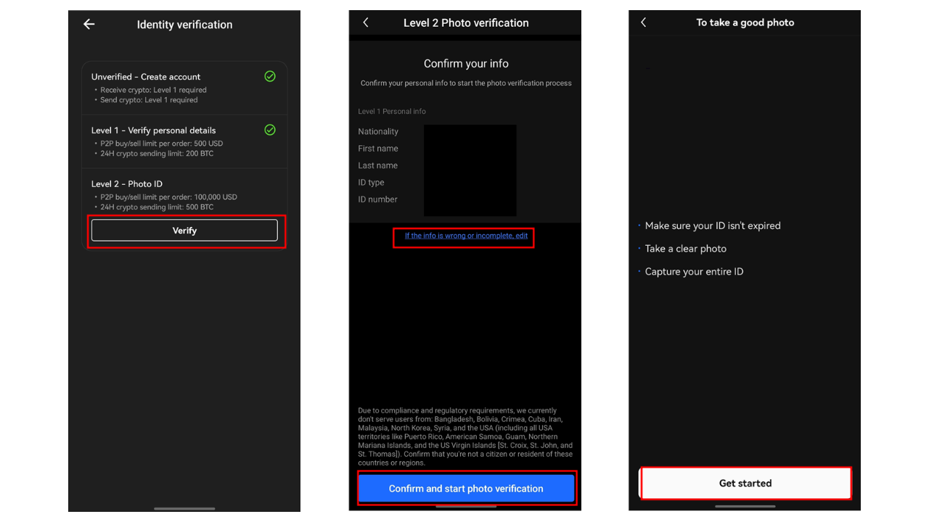Select Unverified - Create account heading
The width and height of the screenshot is (929, 522).
point(146,77)
